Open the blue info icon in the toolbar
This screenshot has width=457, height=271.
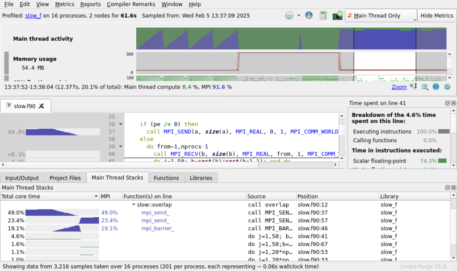[309, 15]
